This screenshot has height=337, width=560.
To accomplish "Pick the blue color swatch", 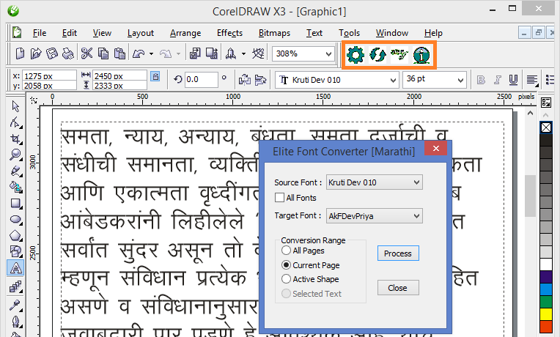I will coord(546,289).
